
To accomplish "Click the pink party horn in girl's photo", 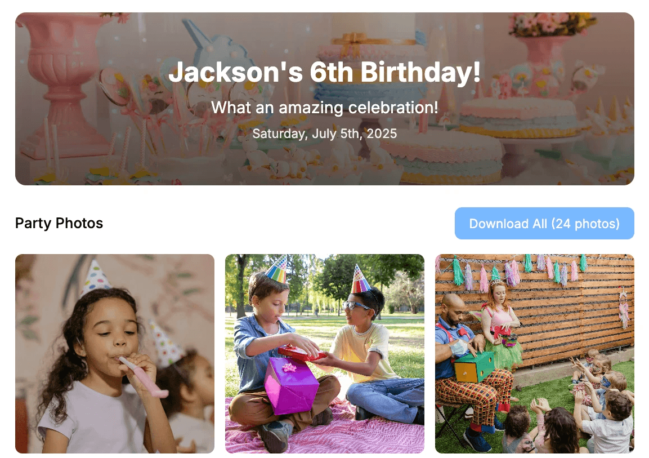I will 144,377.
